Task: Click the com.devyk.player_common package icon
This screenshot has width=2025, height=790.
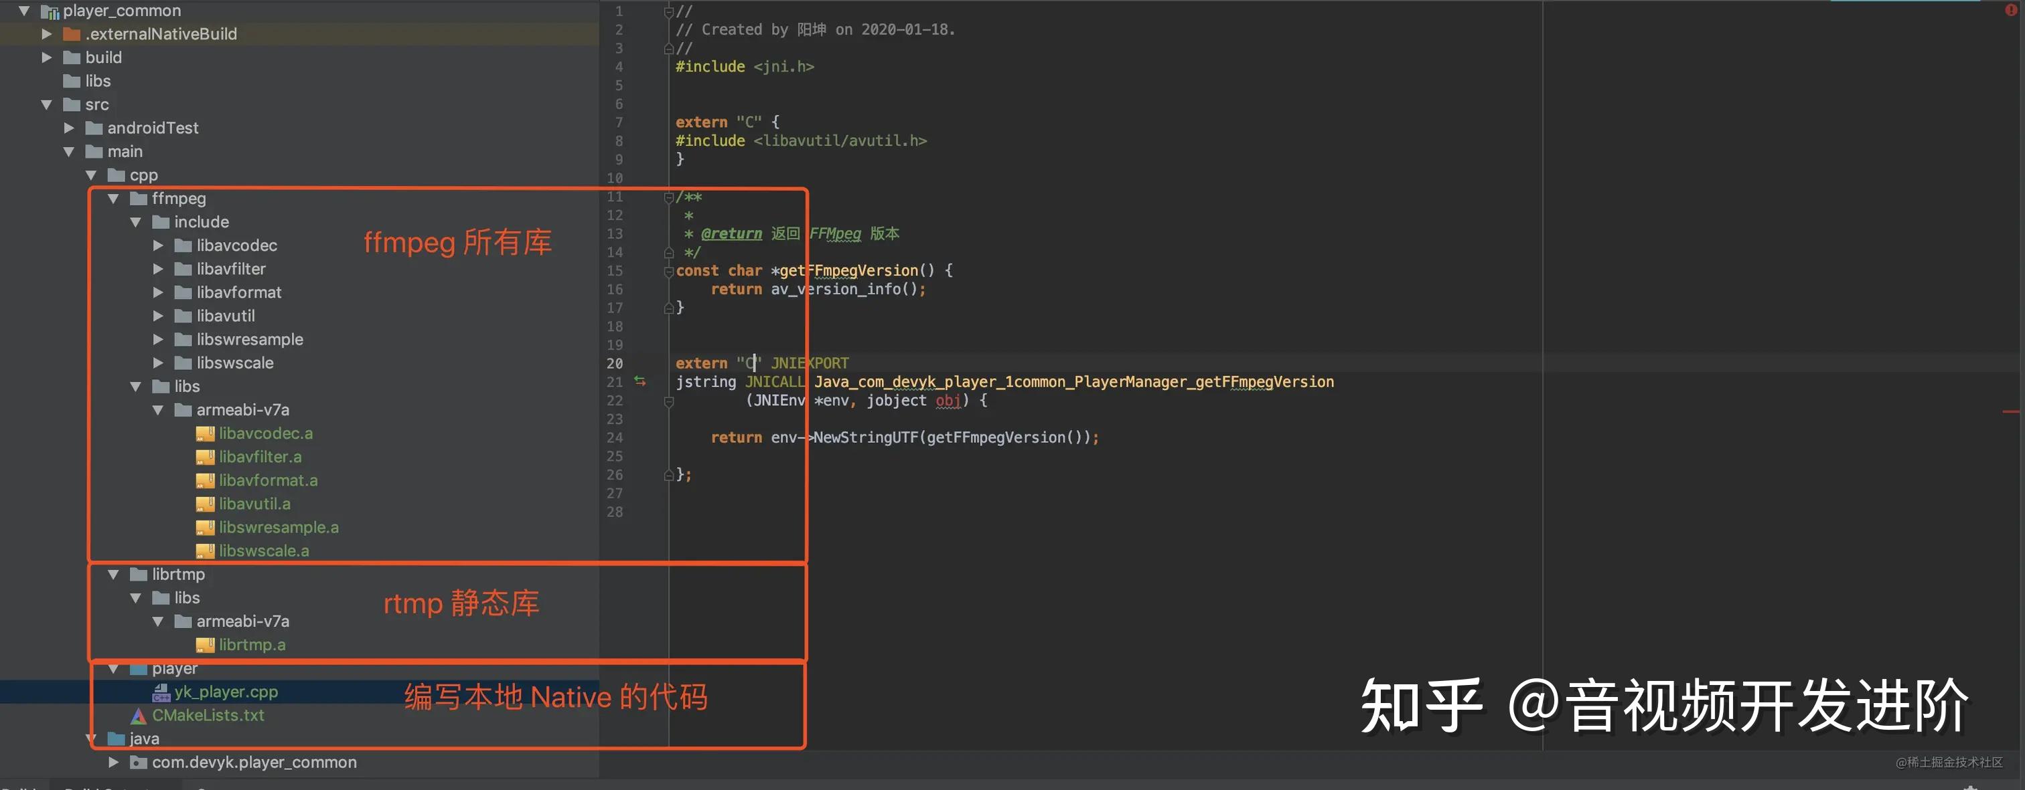Action: [139, 763]
